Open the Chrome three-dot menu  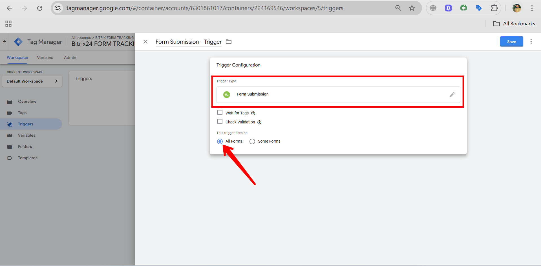click(532, 8)
